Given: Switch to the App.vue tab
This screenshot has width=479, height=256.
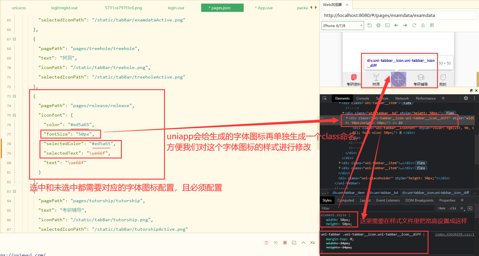Looking at the screenshot, I should (x=264, y=8).
